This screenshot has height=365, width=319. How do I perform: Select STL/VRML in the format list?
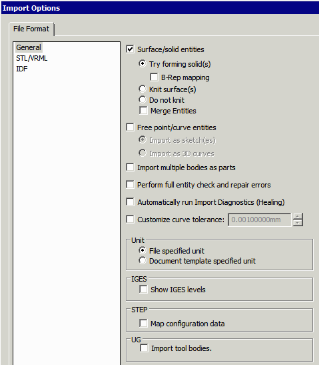[x=31, y=58]
